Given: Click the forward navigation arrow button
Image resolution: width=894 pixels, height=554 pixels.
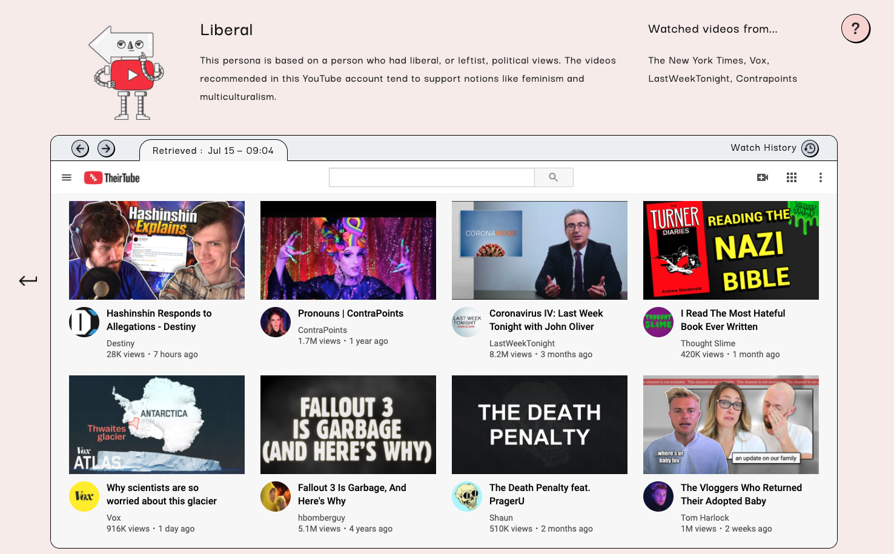Looking at the screenshot, I should tap(106, 148).
